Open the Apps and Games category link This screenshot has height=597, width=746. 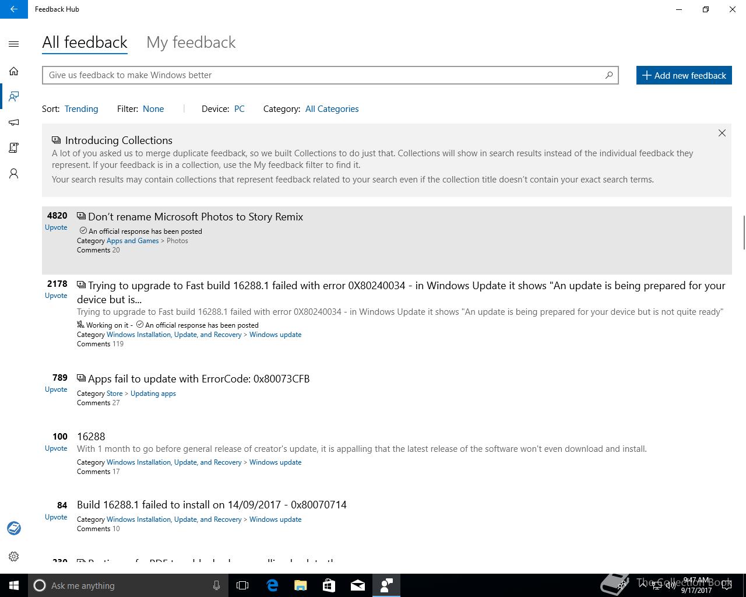click(x=132, y=241)
